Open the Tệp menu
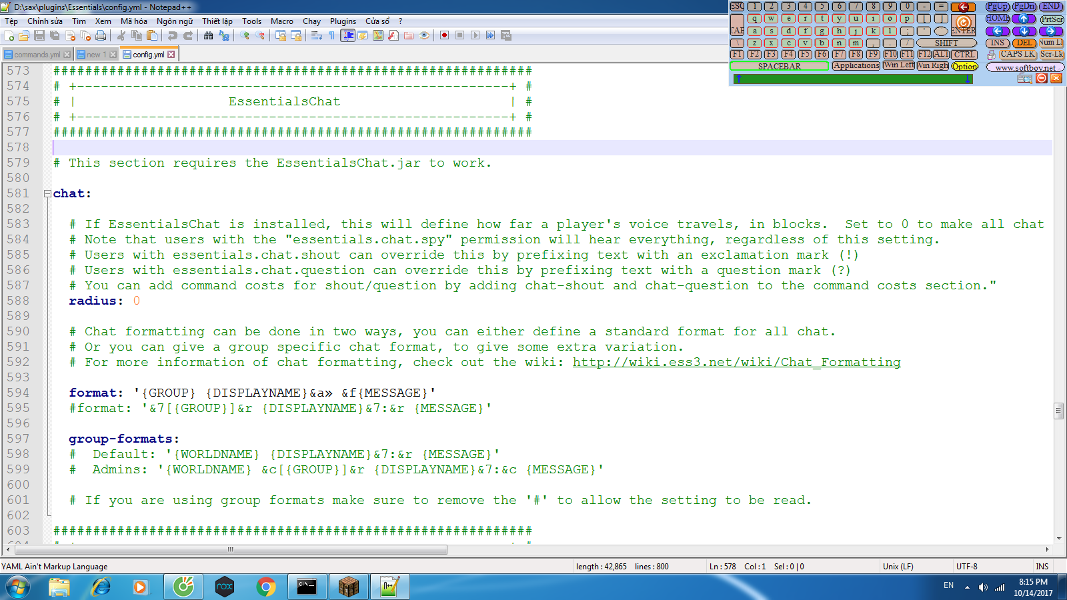 click(x=11, y=21)
